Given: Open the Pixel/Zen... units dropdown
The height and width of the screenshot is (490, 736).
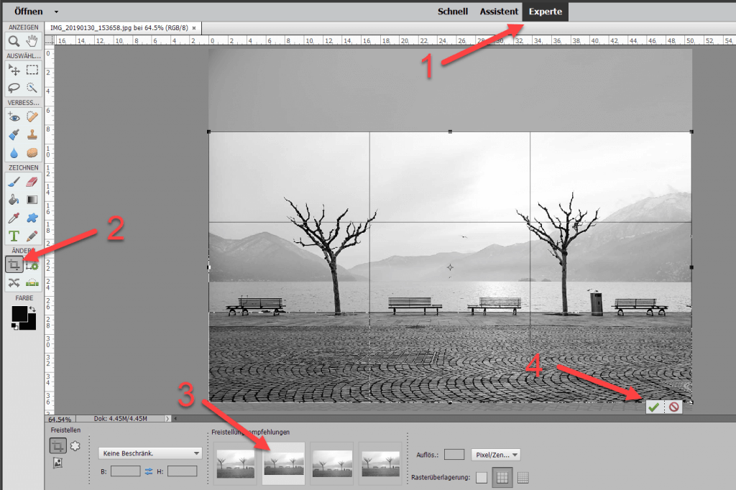Looking at the screenshot, I should tap(496, 455).
